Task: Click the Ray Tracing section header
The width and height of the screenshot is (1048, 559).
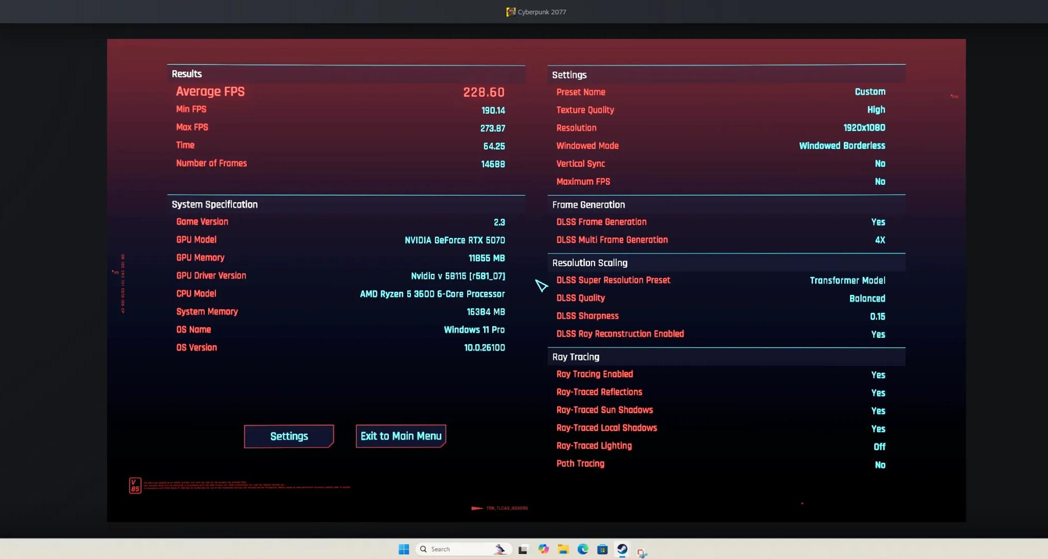Action: pos(576,357)
